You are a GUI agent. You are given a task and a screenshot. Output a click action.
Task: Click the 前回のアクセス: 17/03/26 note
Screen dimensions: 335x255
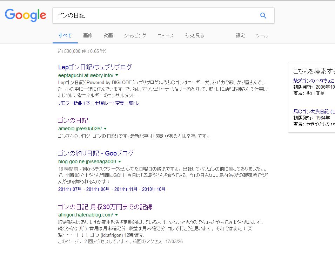[158, 242]
